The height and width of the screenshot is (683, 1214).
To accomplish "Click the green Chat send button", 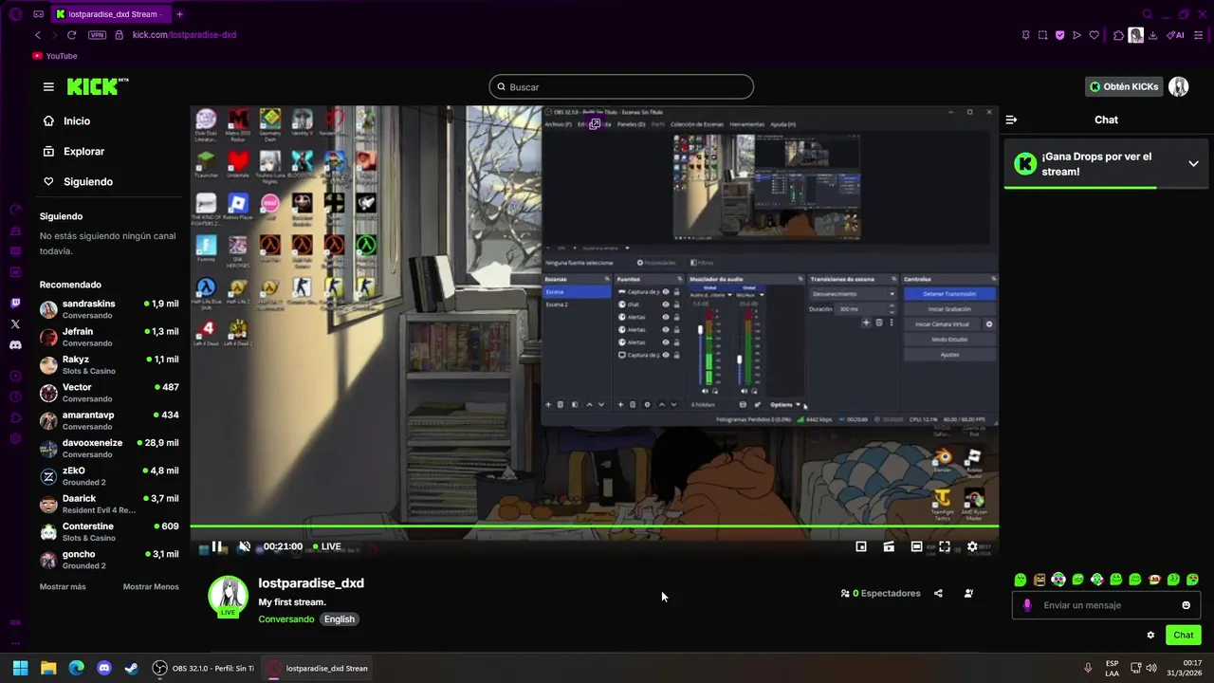I will coord(1183,635).
